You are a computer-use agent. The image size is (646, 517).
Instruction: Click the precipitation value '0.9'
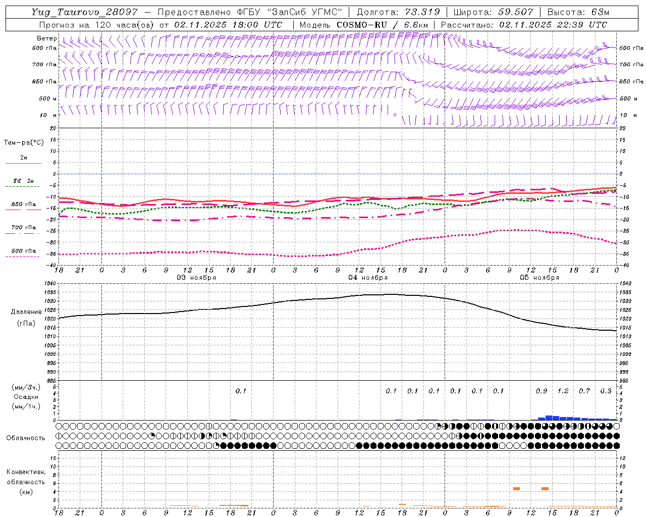[541, 391]
